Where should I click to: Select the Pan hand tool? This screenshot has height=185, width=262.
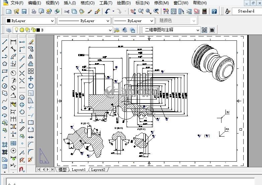133,11
